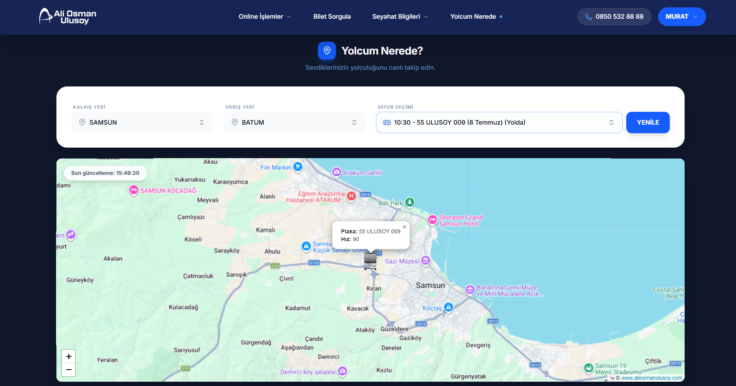The height and width of the screenshot is (386, 736).
Task: Click the Kulacadağ label on the map
Action: tap(183, 307)
